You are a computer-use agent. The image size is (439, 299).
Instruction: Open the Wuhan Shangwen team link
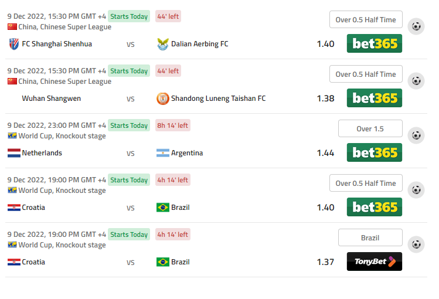[51, 98]
